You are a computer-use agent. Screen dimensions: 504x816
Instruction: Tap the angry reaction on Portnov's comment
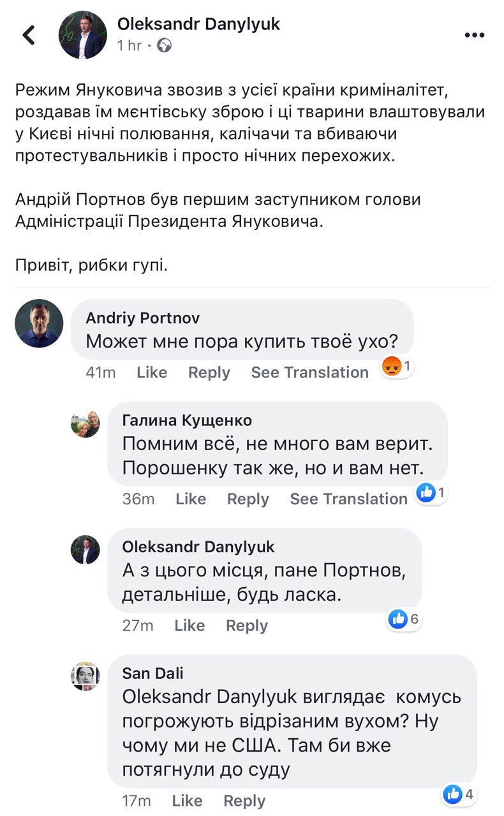pyautogui.click(x=390, y=367)
